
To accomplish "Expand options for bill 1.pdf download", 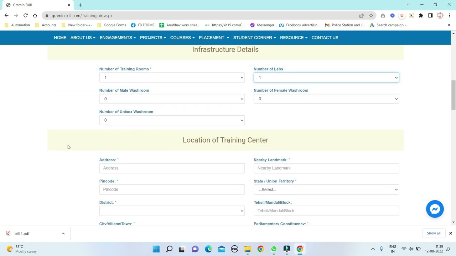I will pyautogui.click(x=63, y=234).
